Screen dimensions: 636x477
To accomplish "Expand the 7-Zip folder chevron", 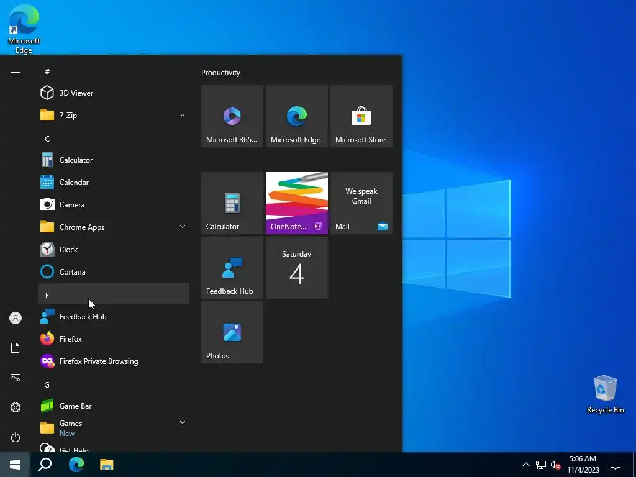I will pyautogui.click(x=183, y=115).
